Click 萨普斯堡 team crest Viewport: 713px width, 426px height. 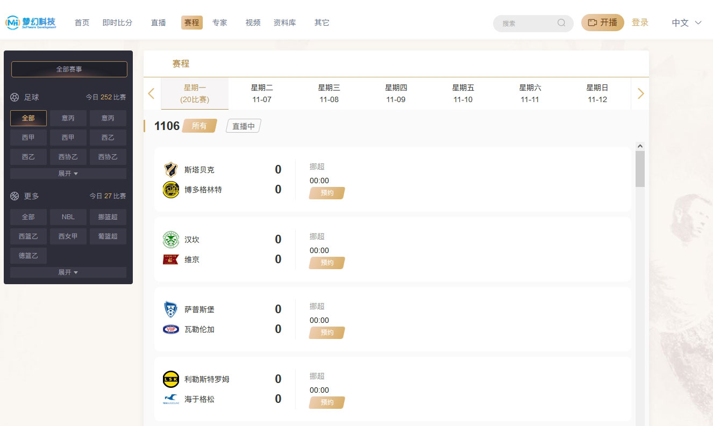coord(171,309)
